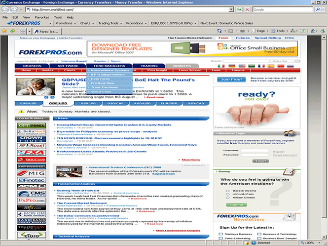This screenshot has width=328, height=246.
Task: Click the red Stop loading icon
Action: pyautogui.click(x=247, y=9)
